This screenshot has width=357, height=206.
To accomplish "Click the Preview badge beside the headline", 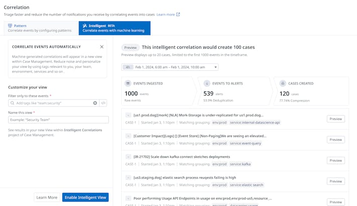I will tap(130, 48).
